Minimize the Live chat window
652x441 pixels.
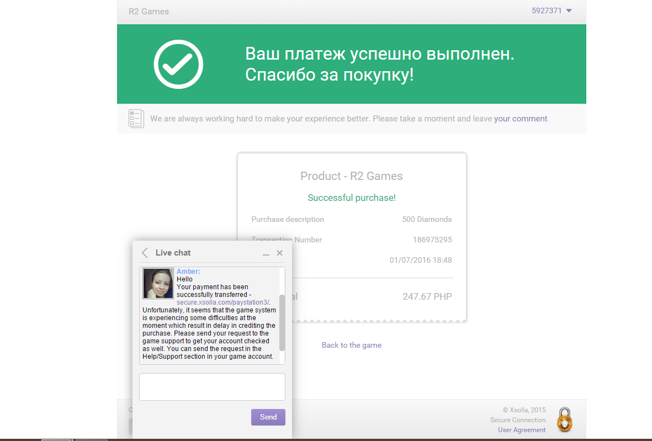click(266, 253)
